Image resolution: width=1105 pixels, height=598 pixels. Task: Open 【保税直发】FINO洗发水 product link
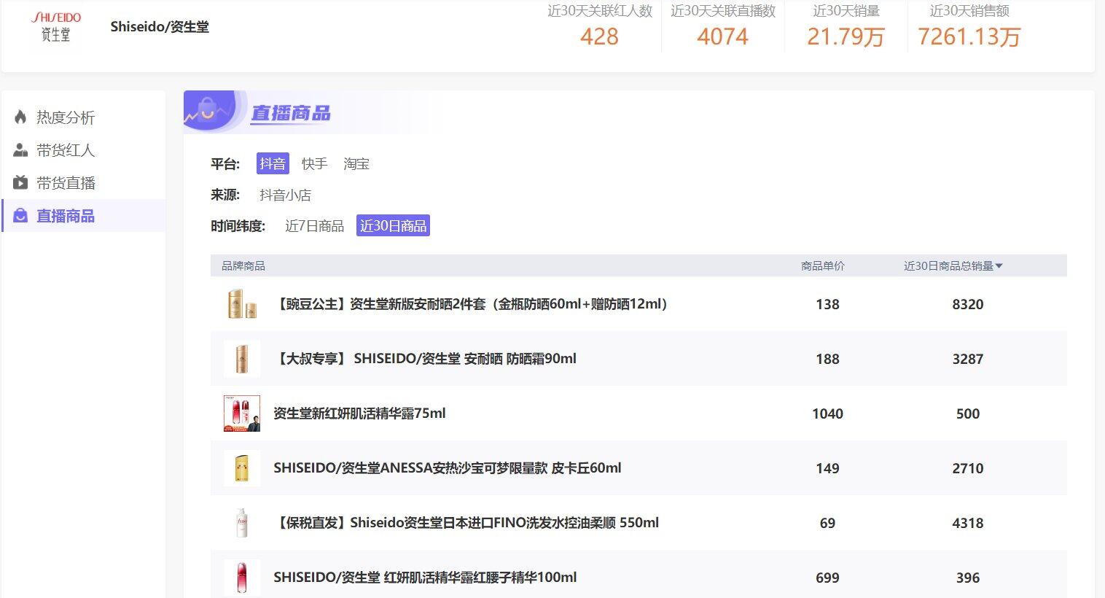point(466,523)
